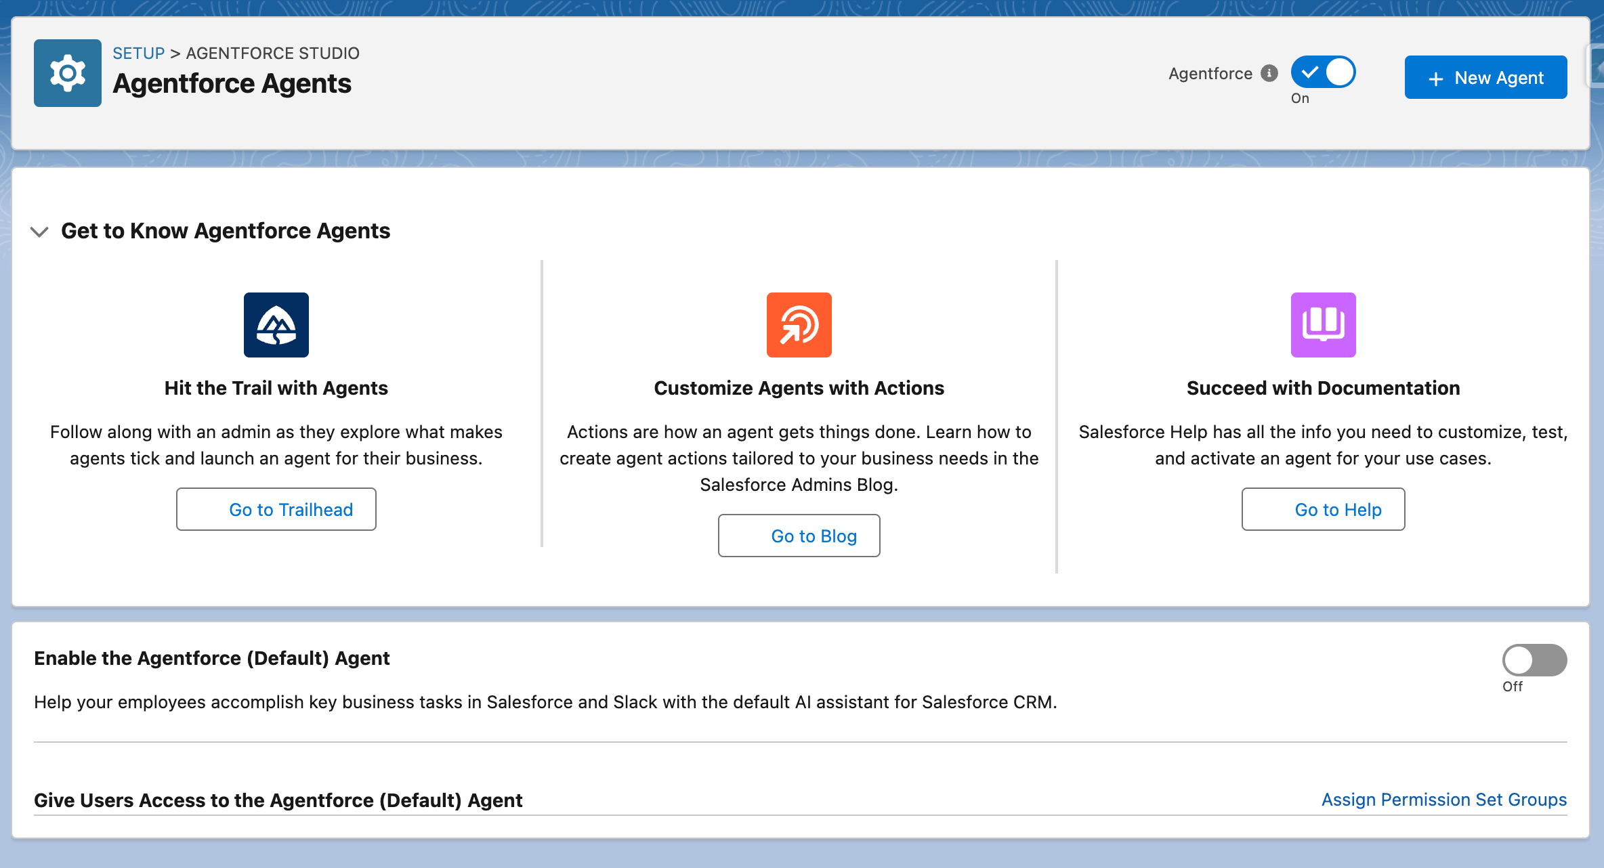Click Give Users Access to the Agentforce heading

pos(278,800)
